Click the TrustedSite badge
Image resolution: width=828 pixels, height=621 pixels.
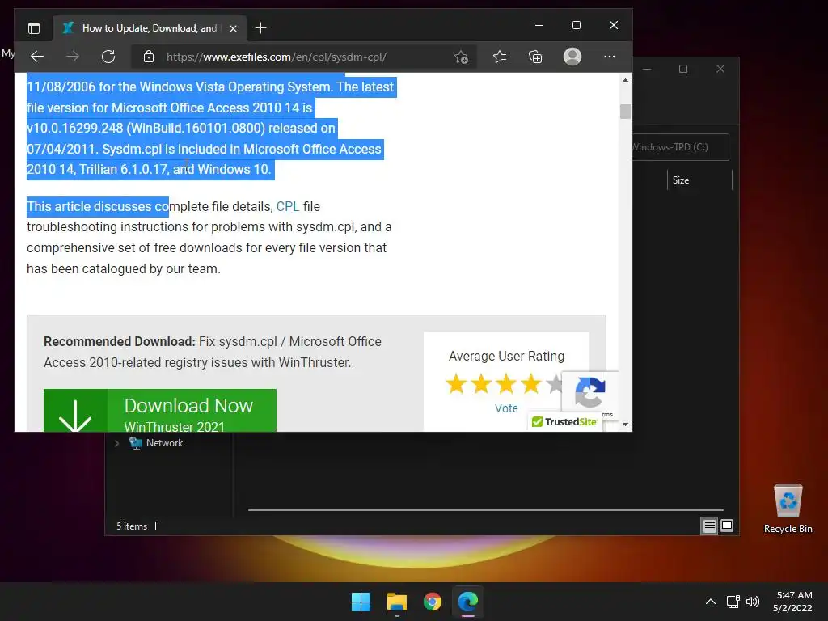(564, 422)
